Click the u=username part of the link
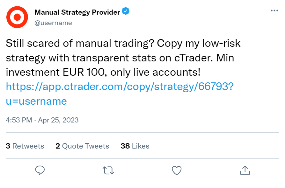Image resolution: width=285 pixels, height=188 pixels. click(x=36, y=101)
